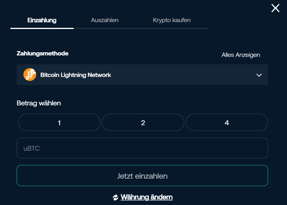Click the Zahlungsmethode heading
This screenshot has width=287, height=205.
coord(43,53)
